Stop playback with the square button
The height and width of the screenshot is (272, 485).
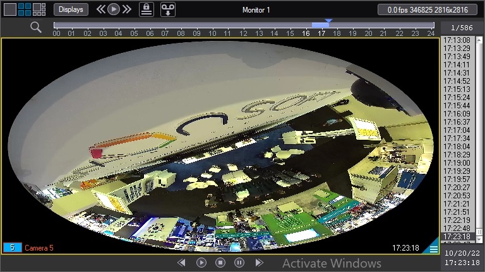[x=220, y=263]
